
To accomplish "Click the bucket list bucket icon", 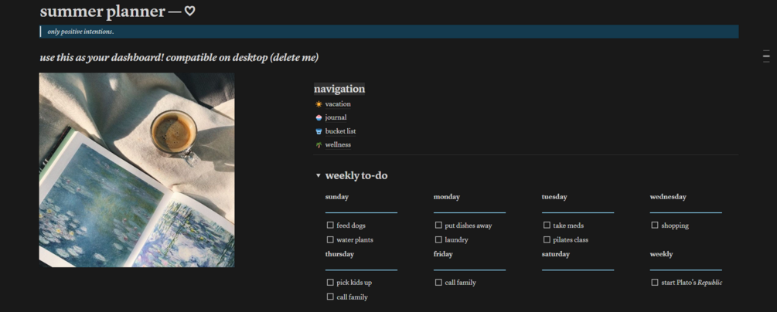I will (x=319, y=131).
